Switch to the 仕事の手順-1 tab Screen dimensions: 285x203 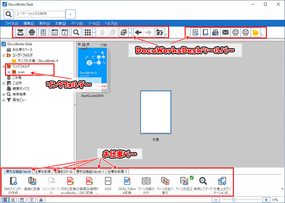tap(117, 172)
